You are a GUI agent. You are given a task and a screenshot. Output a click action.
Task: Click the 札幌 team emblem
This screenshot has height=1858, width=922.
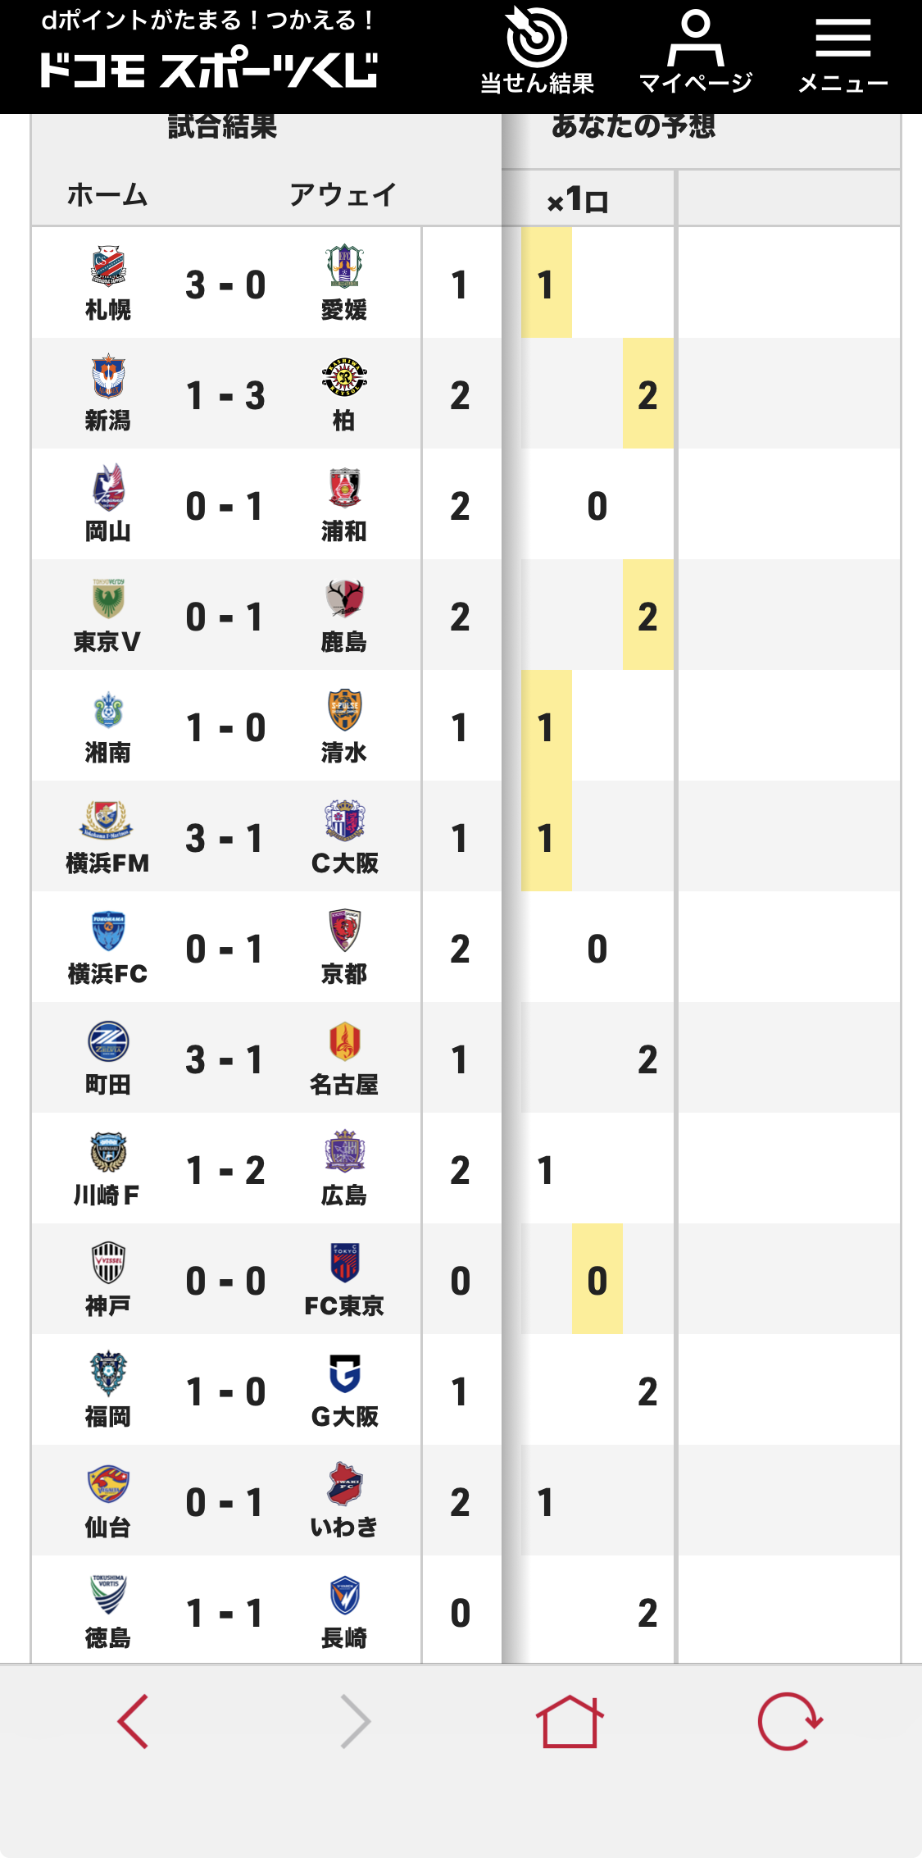coord(108,267)
